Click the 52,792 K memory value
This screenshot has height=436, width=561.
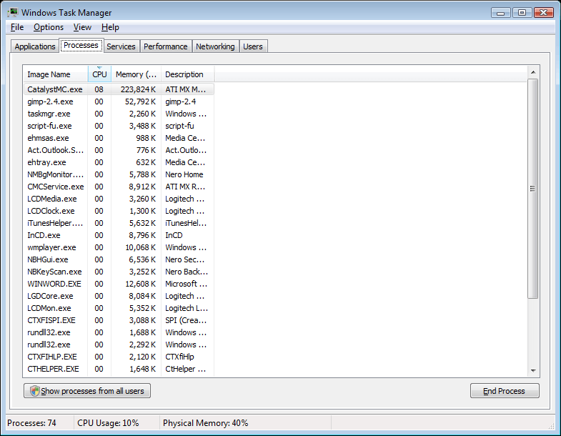point(140,101)
